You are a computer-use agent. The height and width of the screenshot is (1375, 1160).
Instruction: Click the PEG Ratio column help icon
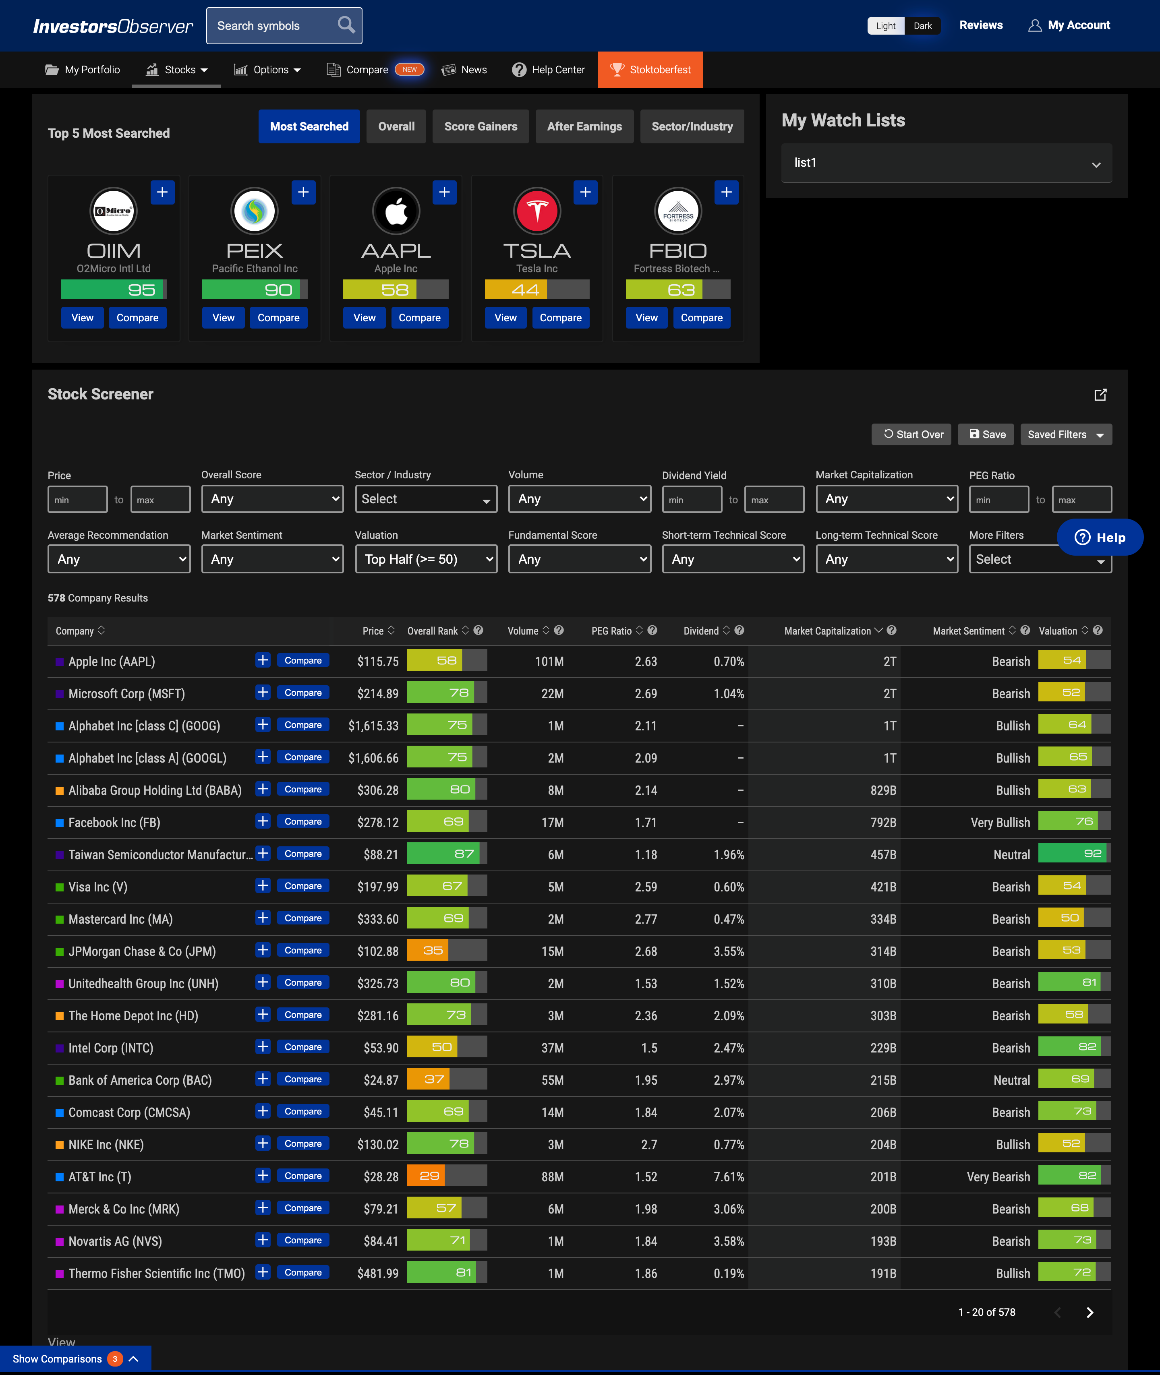click(652, 630)
